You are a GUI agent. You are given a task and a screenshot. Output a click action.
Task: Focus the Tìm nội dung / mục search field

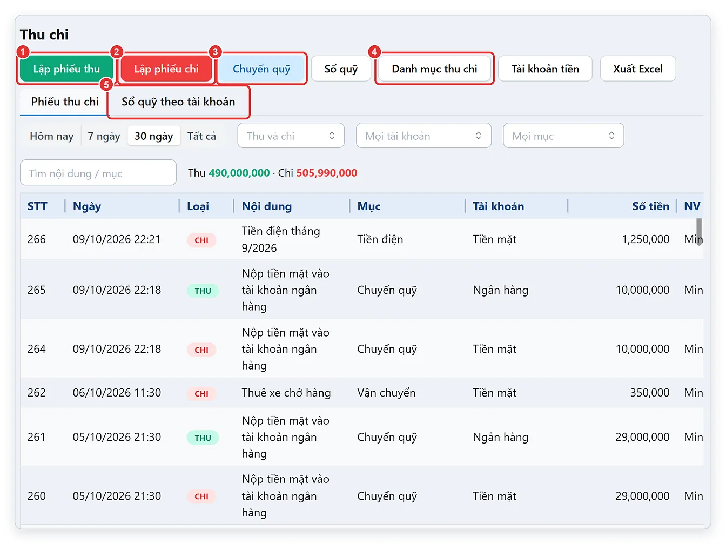click(x=98, y=173)
